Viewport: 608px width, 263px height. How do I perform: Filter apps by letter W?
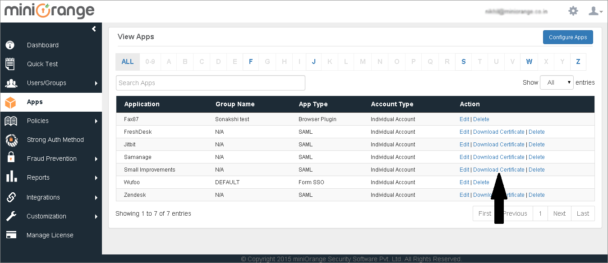tap(529, 62)
